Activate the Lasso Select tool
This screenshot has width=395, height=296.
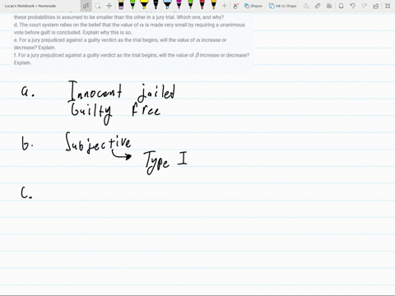tap(98, 6)
